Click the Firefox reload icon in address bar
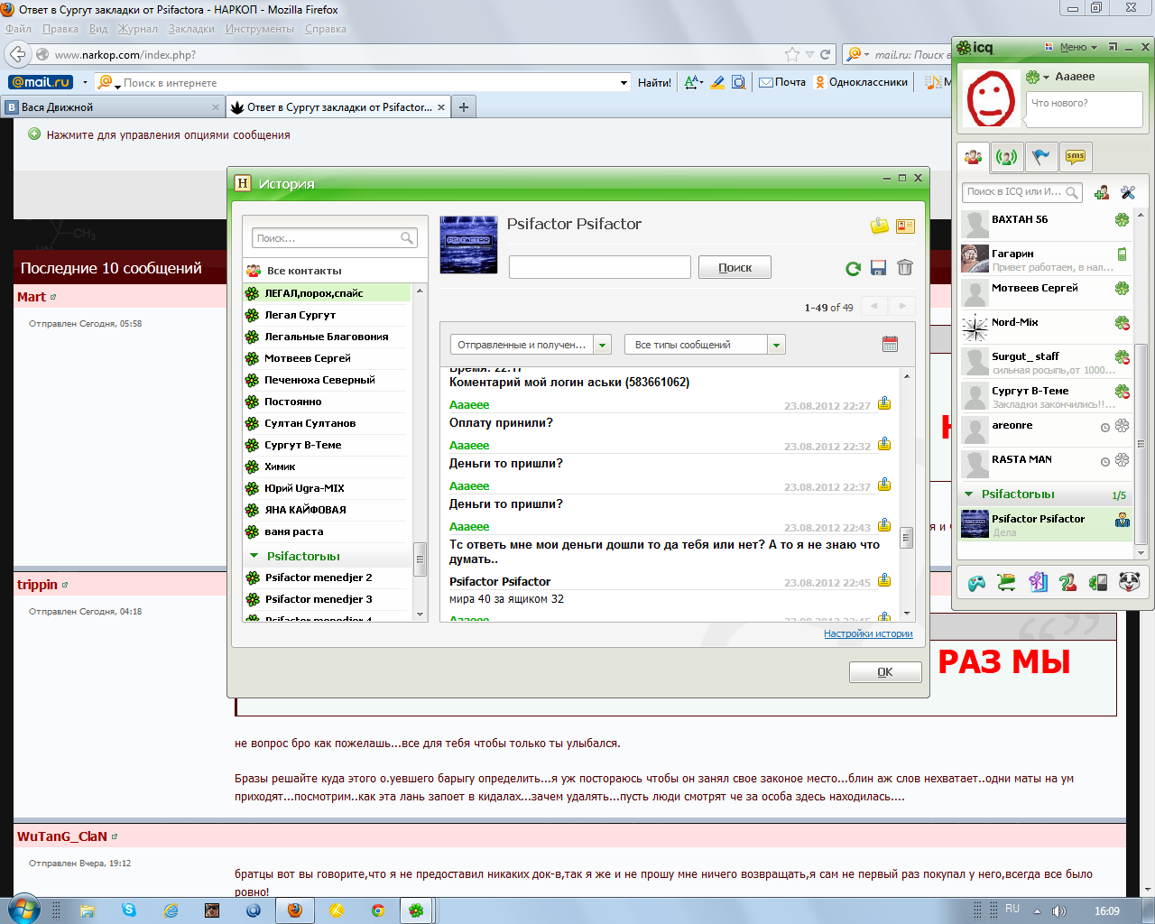 coord(825,54)
